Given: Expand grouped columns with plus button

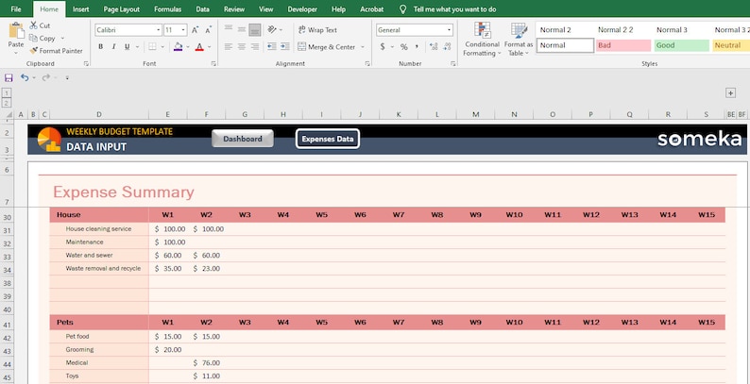Looking at the screenshot, I should point(730,93).
